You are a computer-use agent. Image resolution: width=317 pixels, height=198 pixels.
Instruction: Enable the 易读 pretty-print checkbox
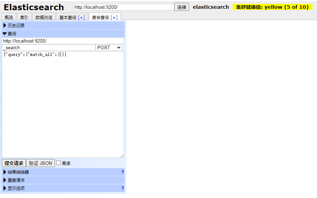coord(58,163)
